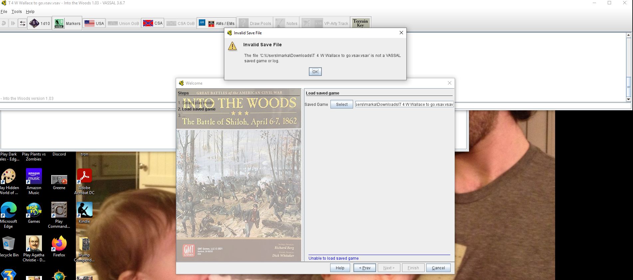Open the Notes window

(x=287, y=23)
